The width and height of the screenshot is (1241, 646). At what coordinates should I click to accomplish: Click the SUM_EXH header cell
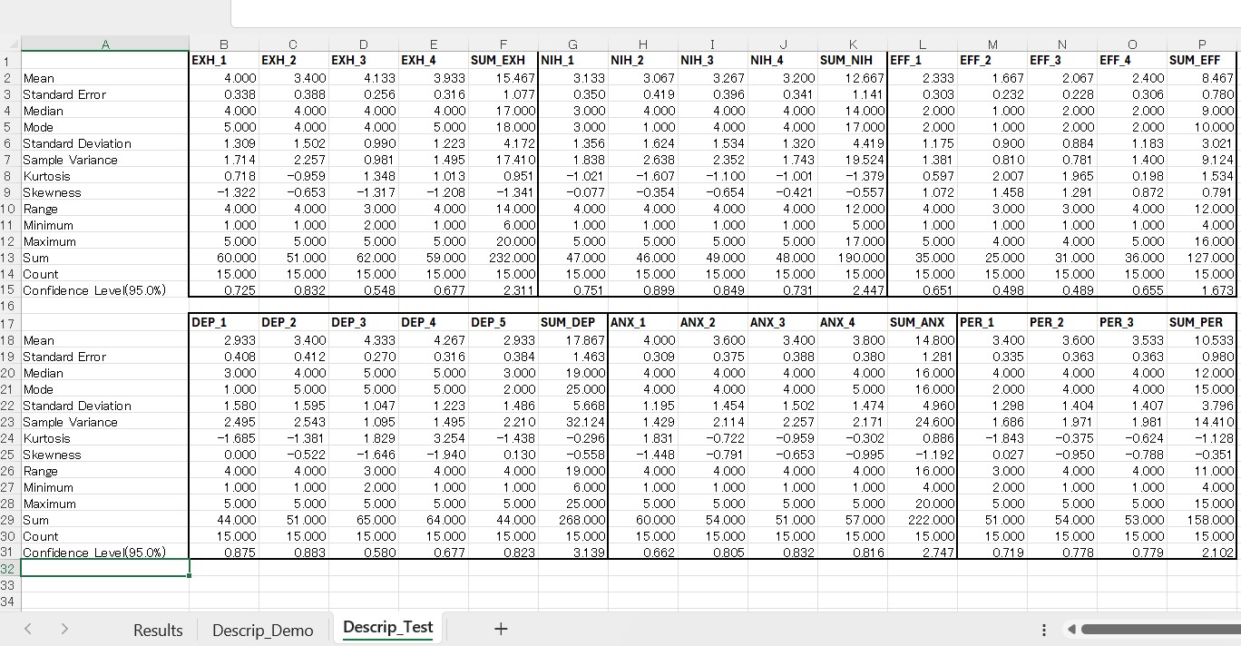(498, 60)
